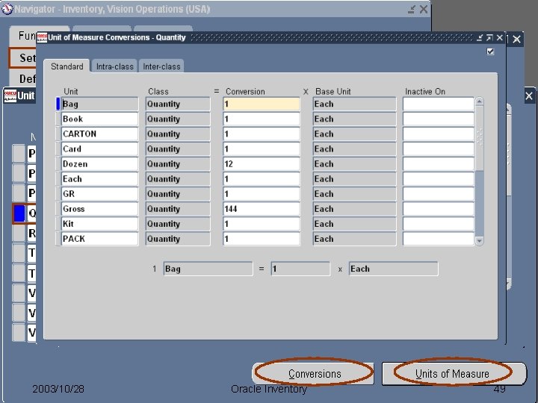
Task: Click the row selector beside Bag
Action: pos(58,104)
